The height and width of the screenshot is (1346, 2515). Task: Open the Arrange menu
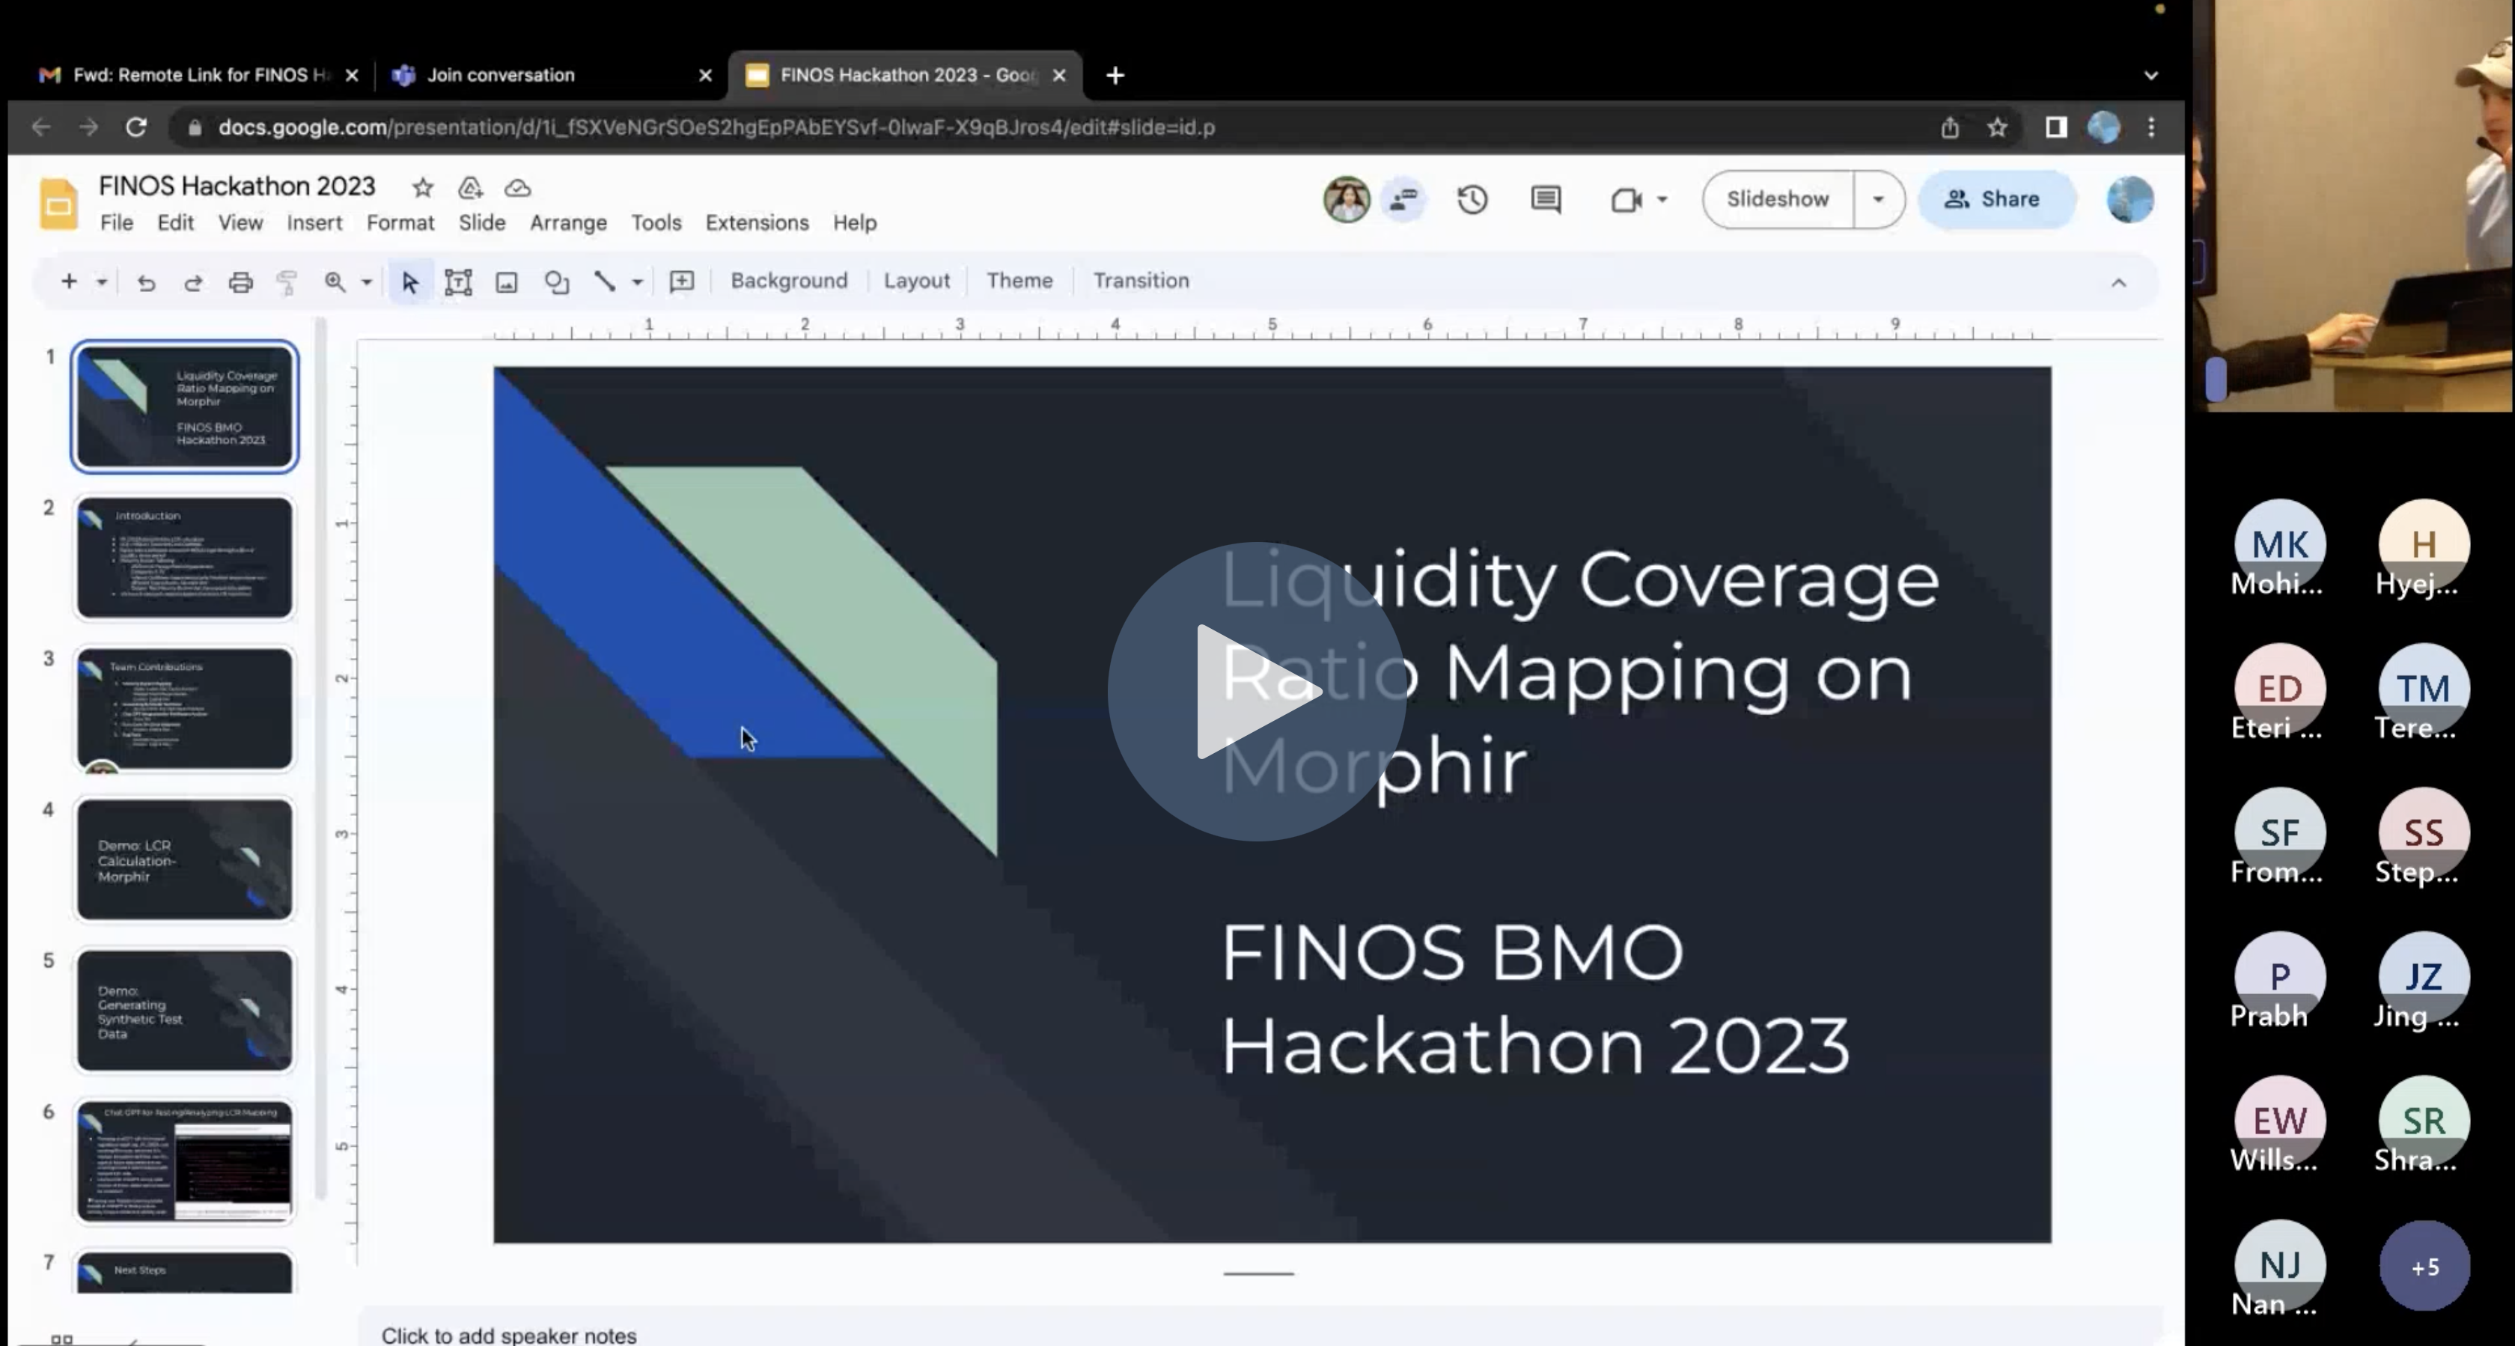point(568,222)
